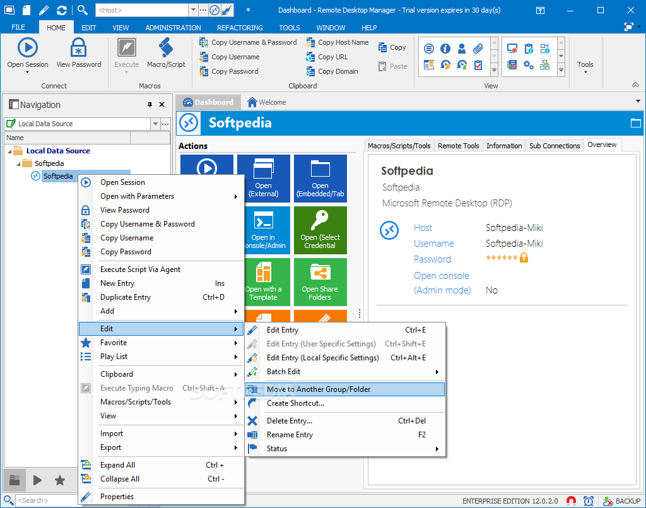The image size is (646, 508).
Task: Click the Copy Username & Password ribbon button
Action: pyautogui.click(x=247, y=42)
